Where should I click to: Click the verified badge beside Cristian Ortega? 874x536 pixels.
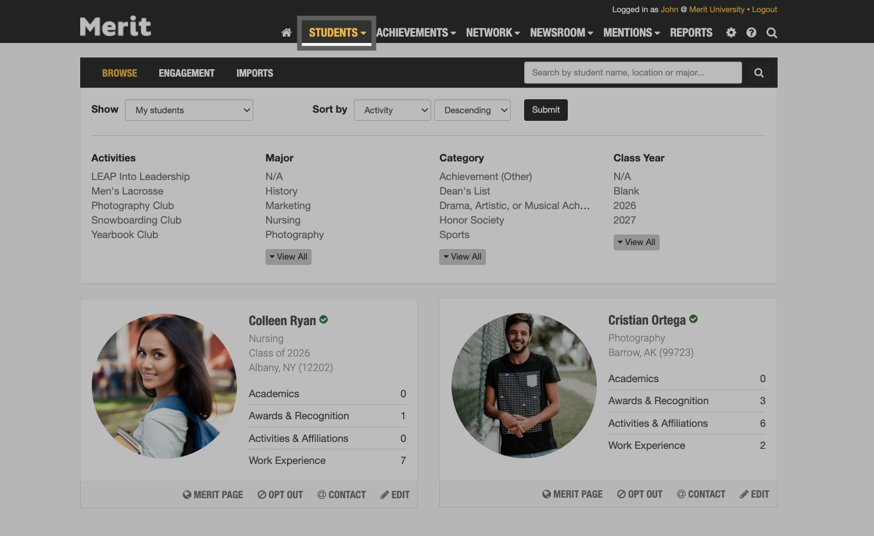pyautogui.click(x=693, y=319)
